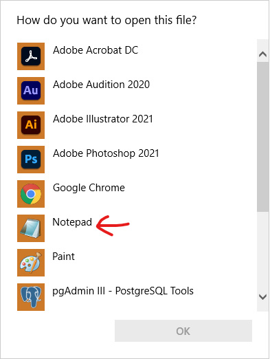Pick the Adobe Illustrator 2021 icon
The width and height of the screenshot is (270, 359).
(x=31, y=125)
